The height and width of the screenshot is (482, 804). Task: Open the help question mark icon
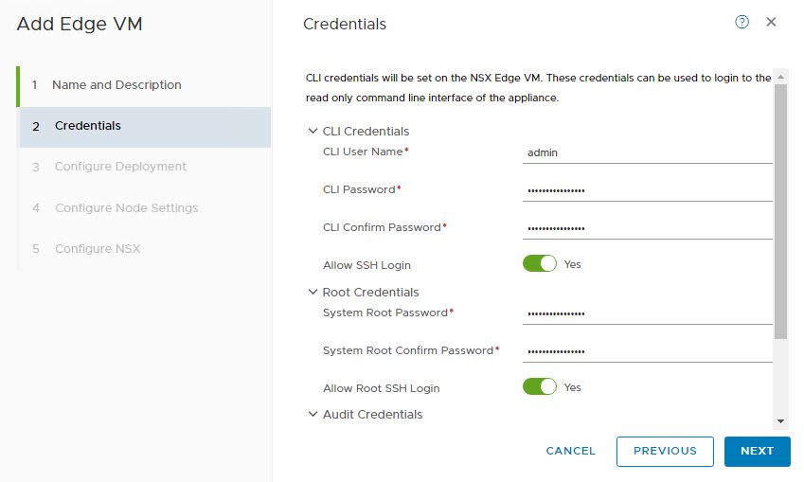click(x=742, y=22)
